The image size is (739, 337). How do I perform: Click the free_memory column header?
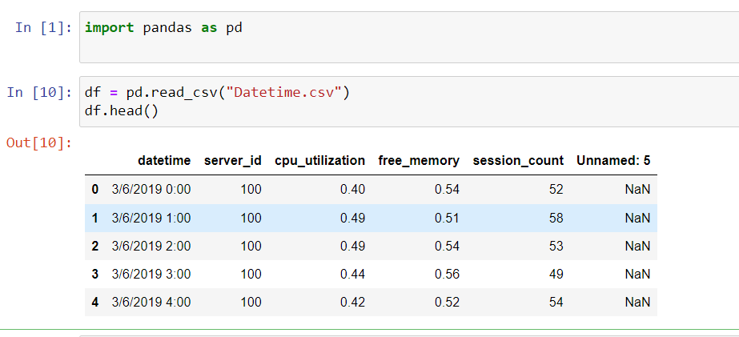419,160
